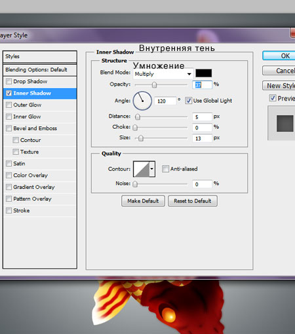Click the Contour curve thumbnail
Image resolution: width=295 pixels, height=334 pixels.
pyautogui.click(x=142, y=169)
